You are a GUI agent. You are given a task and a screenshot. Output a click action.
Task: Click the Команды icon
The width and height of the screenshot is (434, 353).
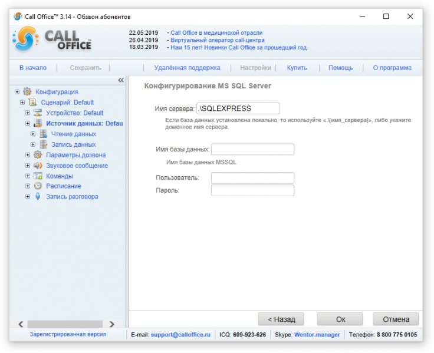(x=38, y=176)
